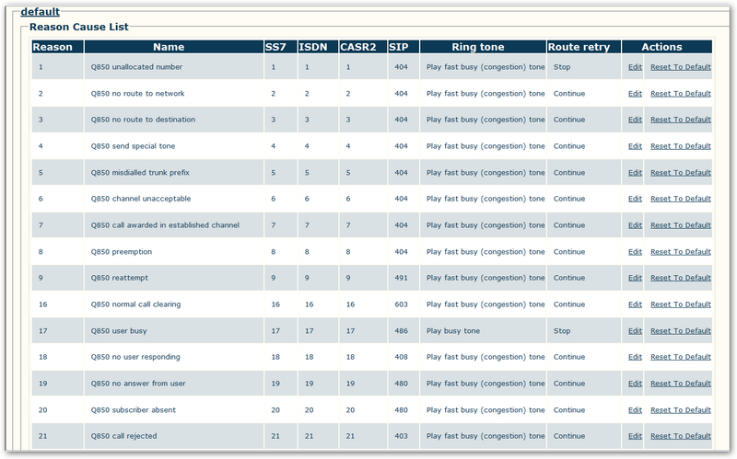The width and height of the screenshot is (737, 459).
Task: Reset Q850 unallocated number to default
Action: (681, 67)
